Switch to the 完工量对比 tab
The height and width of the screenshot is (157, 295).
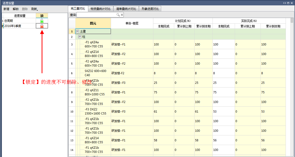78,9
